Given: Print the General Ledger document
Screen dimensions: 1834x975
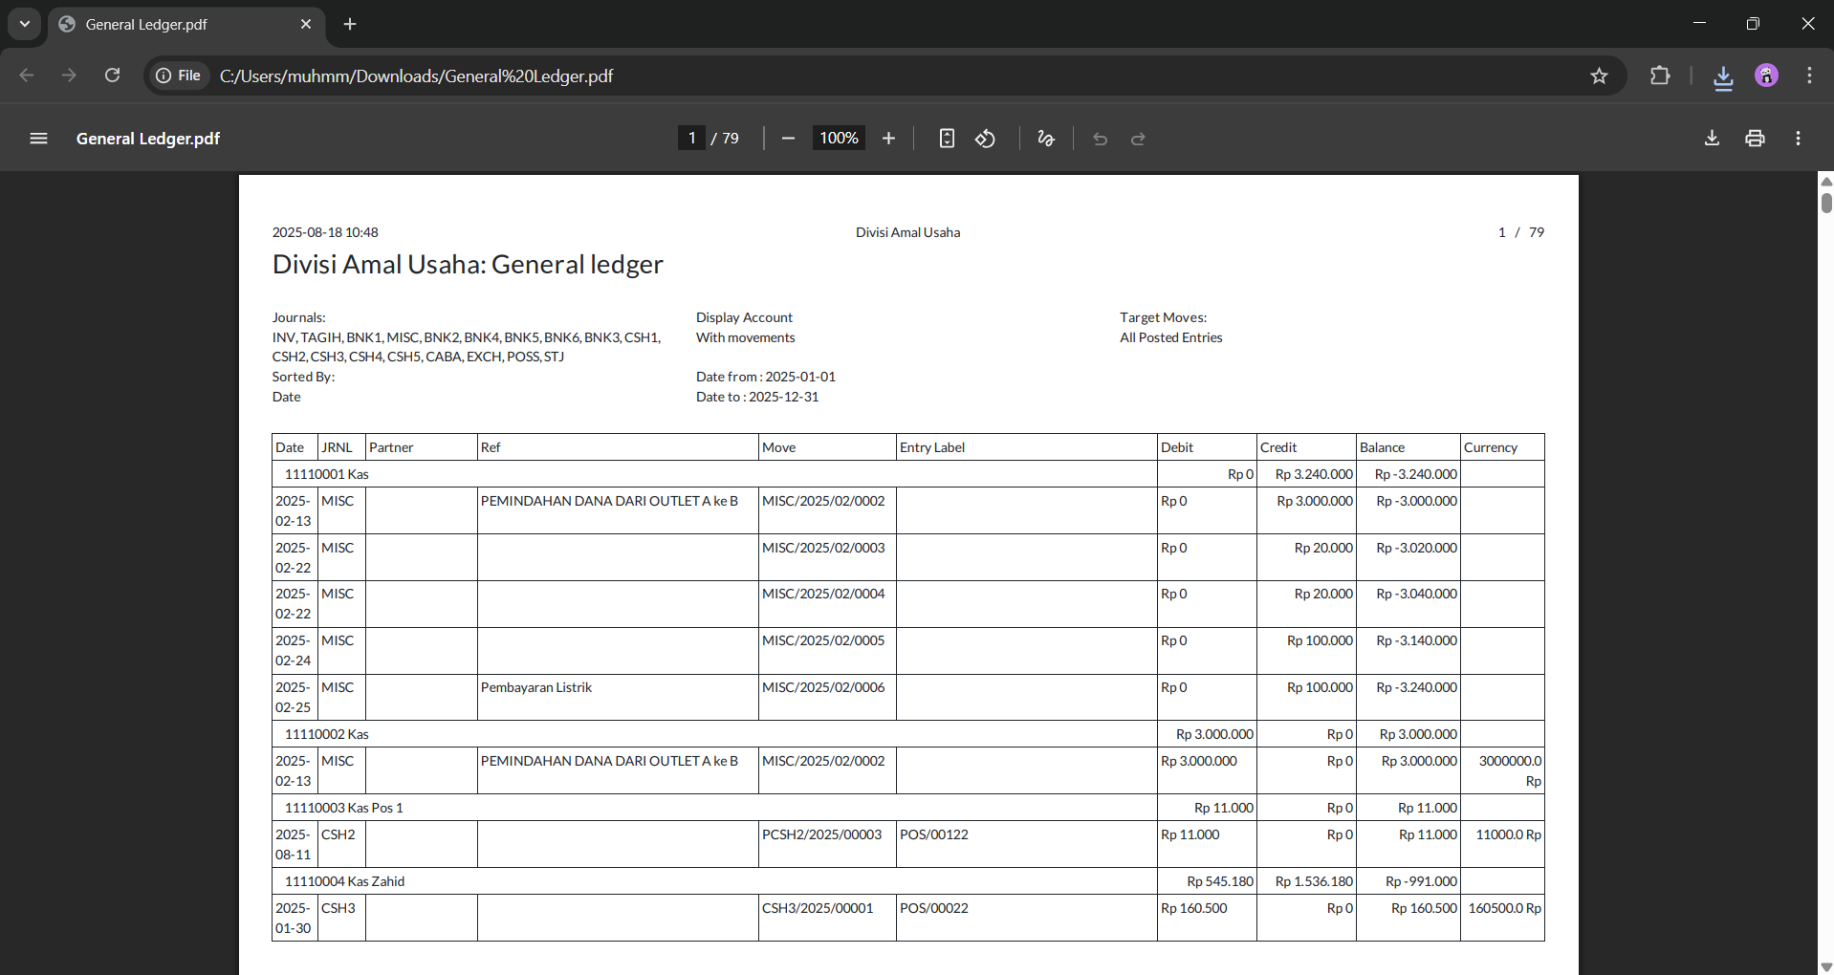Looking at the screenshot, I should click(1755, 139).
